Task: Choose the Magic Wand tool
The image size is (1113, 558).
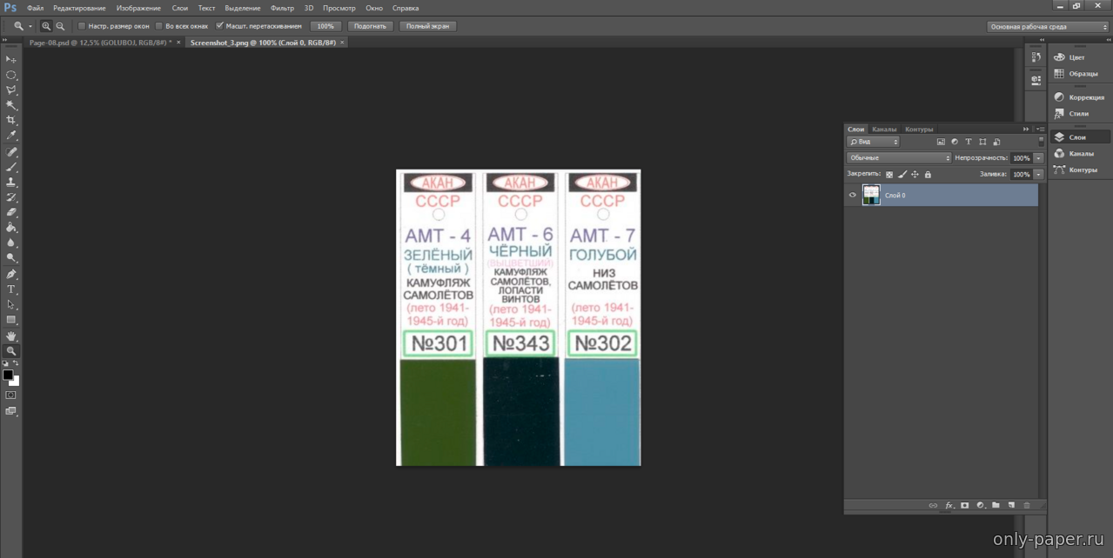Action: click(11, 105)
